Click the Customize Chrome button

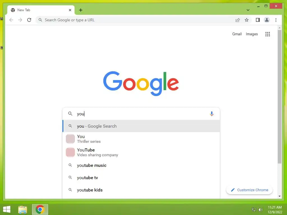(x=249, y=190)
